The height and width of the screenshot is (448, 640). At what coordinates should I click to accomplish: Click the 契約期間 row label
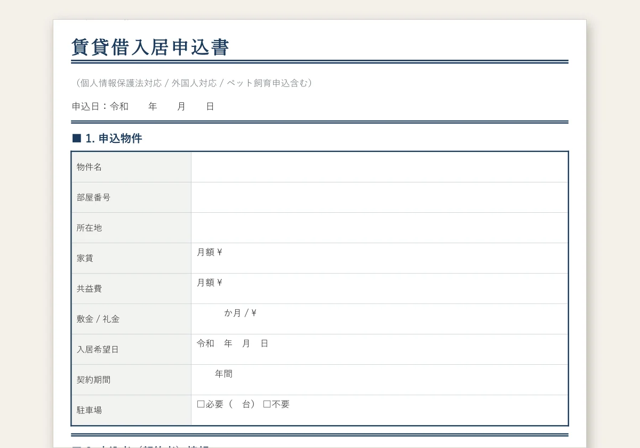tap(93, 380)
